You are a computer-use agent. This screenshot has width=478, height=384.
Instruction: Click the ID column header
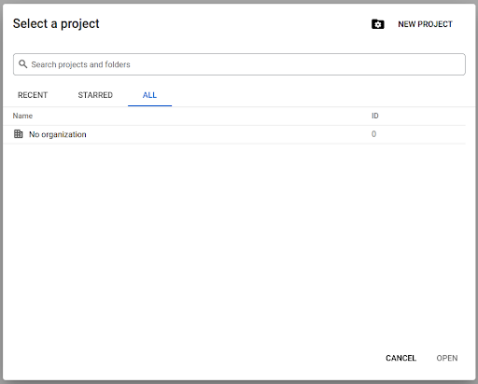click(375, 116)
